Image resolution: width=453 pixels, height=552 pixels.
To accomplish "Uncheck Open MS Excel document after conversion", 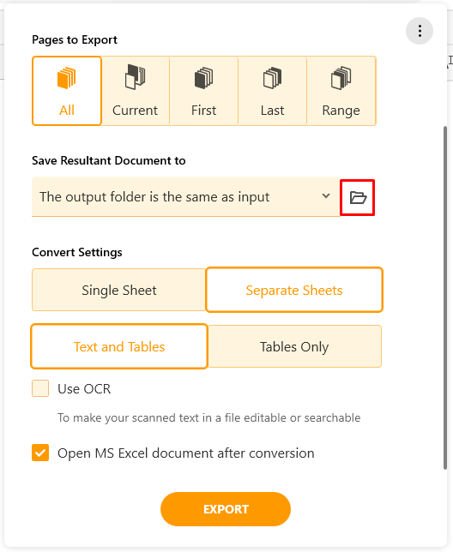I will click(40, 453).
